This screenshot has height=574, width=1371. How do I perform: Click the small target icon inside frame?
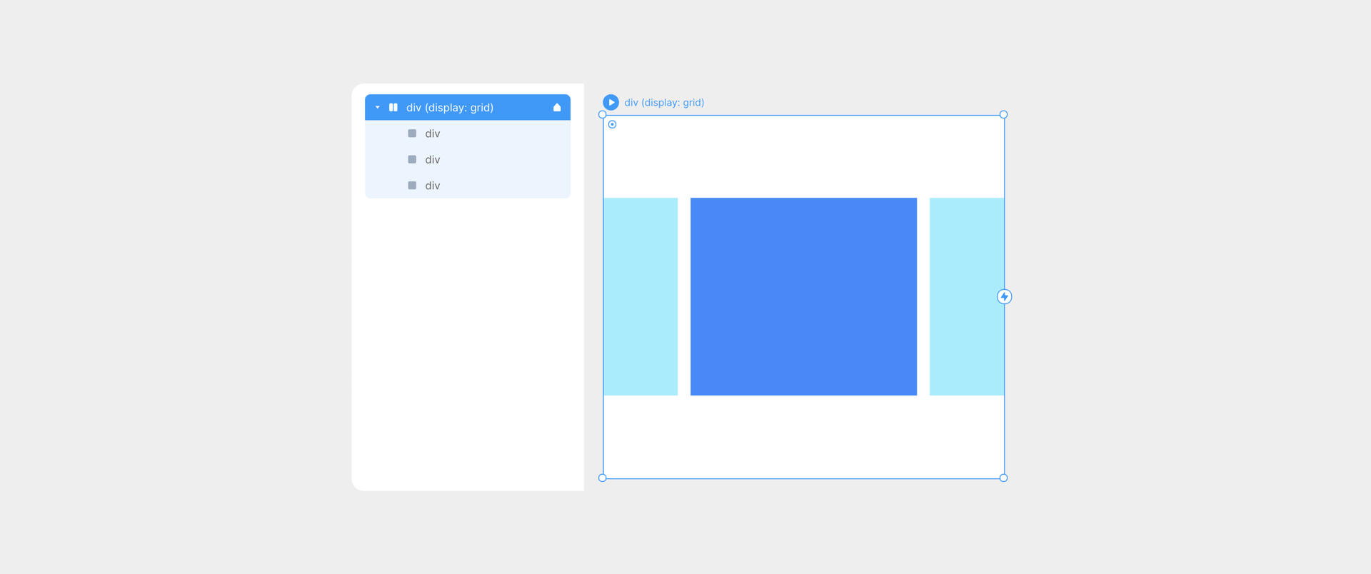coord(613,124)
